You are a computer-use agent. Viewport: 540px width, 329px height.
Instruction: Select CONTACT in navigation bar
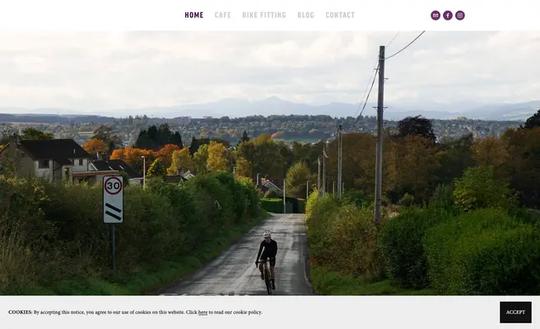click(x=340, y=15)
